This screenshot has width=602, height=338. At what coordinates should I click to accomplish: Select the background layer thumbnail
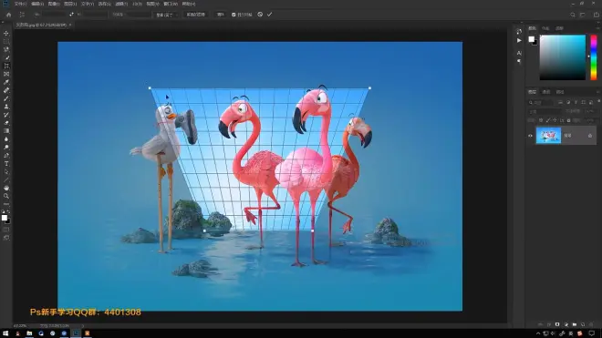click(x=548, y=136)
